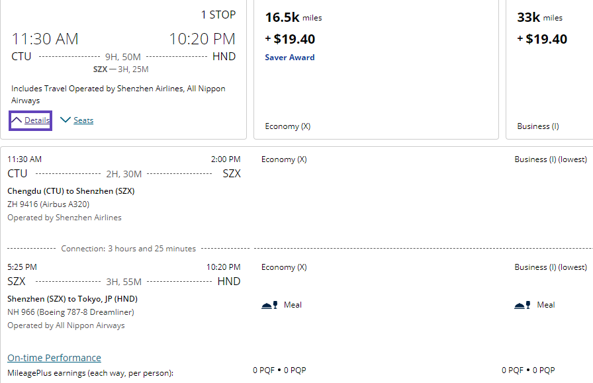Click the MileagePlus earnings label
This screenshot has height=383, width=593.
click(x=90, y=373)
